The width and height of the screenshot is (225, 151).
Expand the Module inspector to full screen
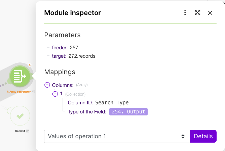pos(198,13)
